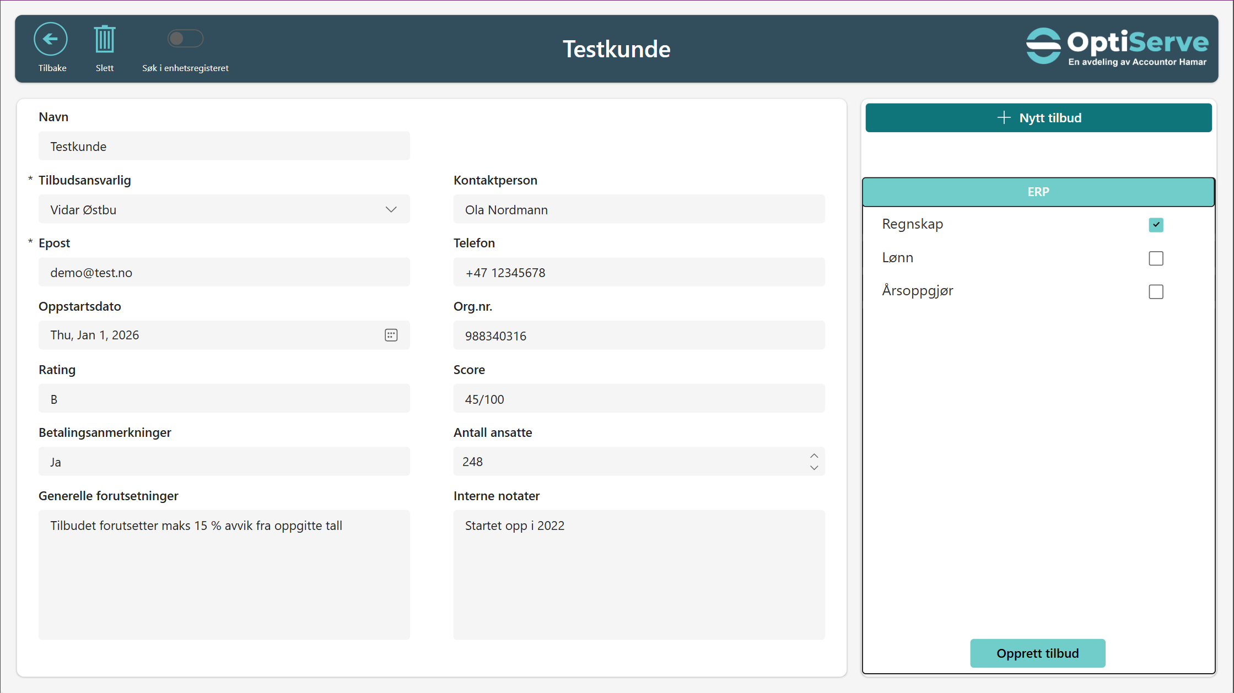The height and width of the screenshot is (693, 1234).
Task: Decrease Antall ansatte with down arrow
Action: 814,468
